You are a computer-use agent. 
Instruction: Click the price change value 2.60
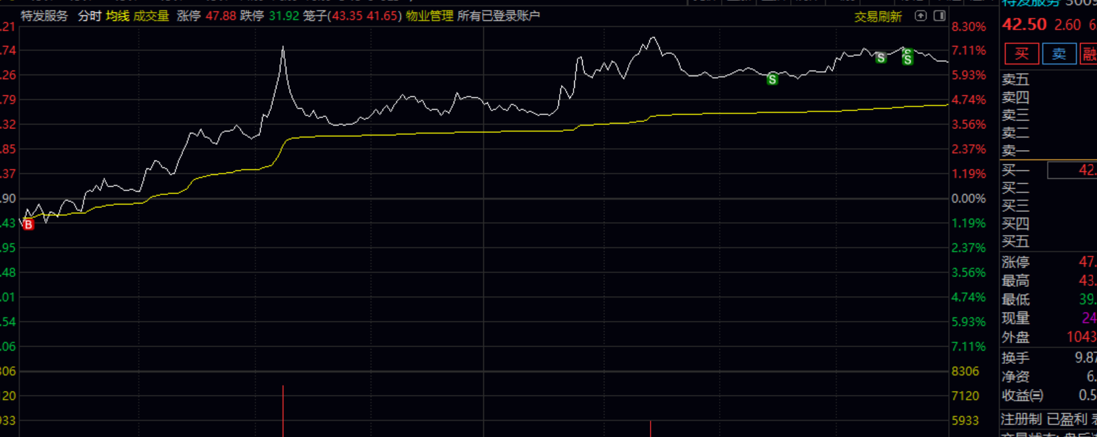pyautogui.click(x=1067, y=25)
